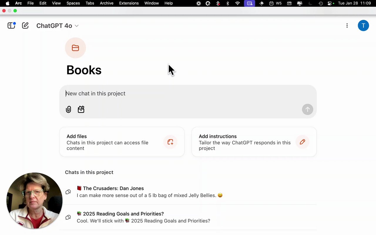This screenshot has width=376, height=235.
Task: Click into the New chat input field
Action: (x=188, y=93)
